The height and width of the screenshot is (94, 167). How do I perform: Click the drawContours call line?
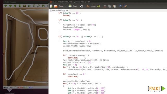tap(117, 69)
